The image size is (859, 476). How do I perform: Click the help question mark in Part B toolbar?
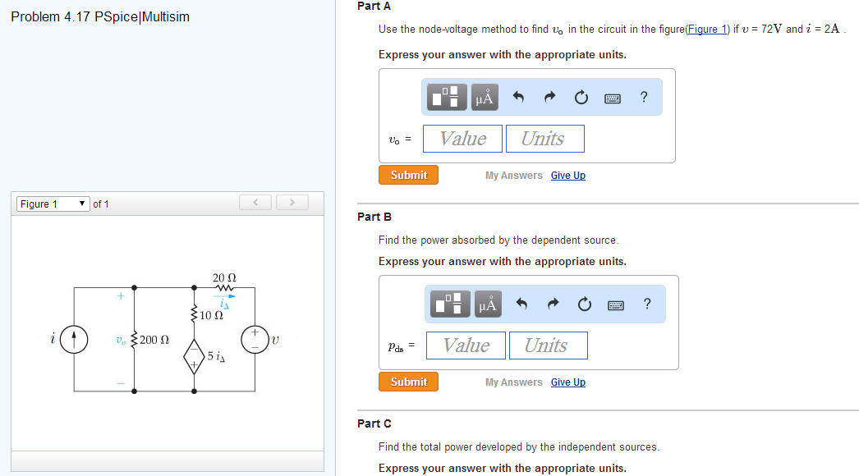click(x=646, y=304)
